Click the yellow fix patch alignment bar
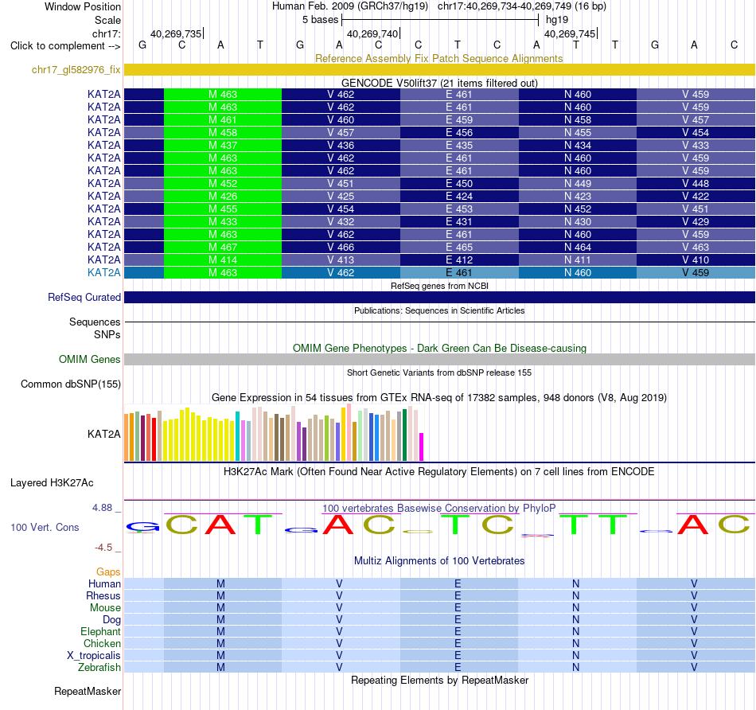The image size is (756, 710). 439,69
